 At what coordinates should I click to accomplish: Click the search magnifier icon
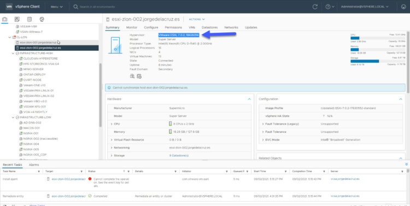[x=76, y=7]
